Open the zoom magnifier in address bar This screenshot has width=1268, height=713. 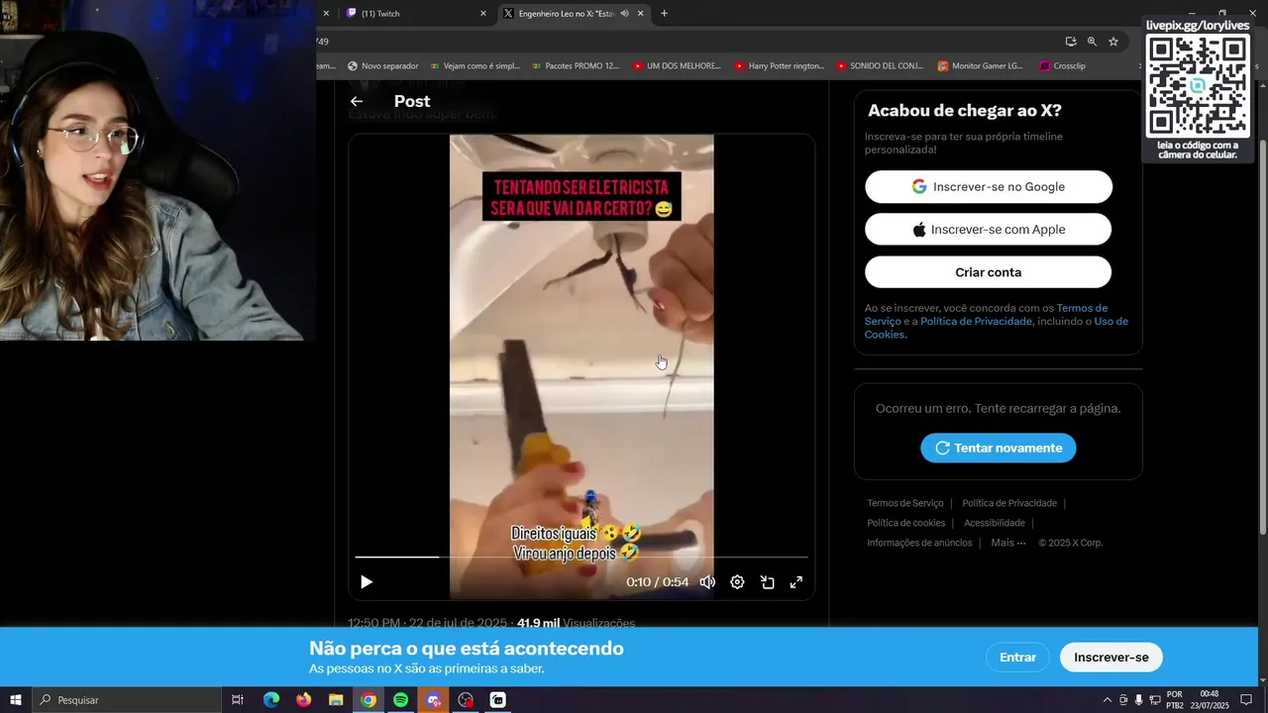tap(1092, 42)
